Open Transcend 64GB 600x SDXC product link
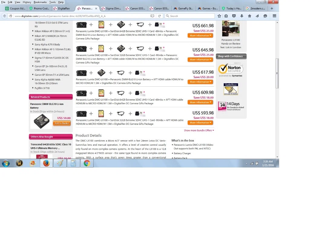The image size is (310, 232). (x=51, y=146)
